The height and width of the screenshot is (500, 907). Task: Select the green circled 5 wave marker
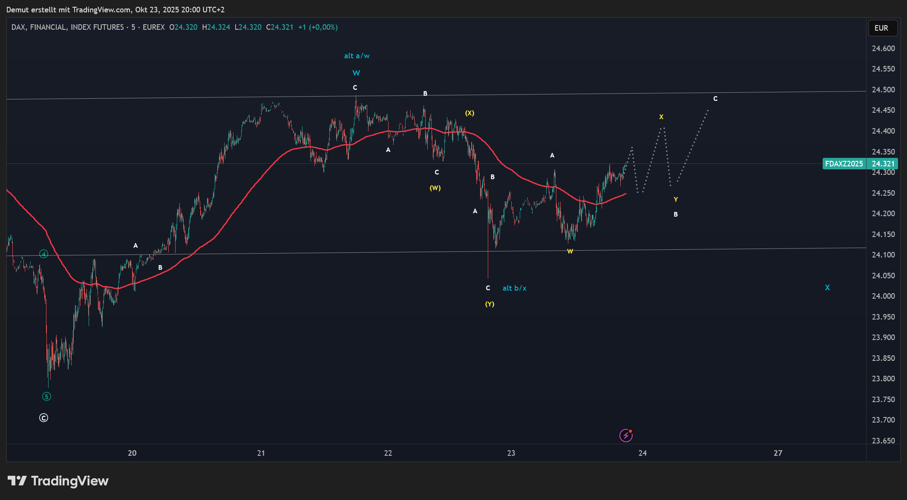coord(46,397)
